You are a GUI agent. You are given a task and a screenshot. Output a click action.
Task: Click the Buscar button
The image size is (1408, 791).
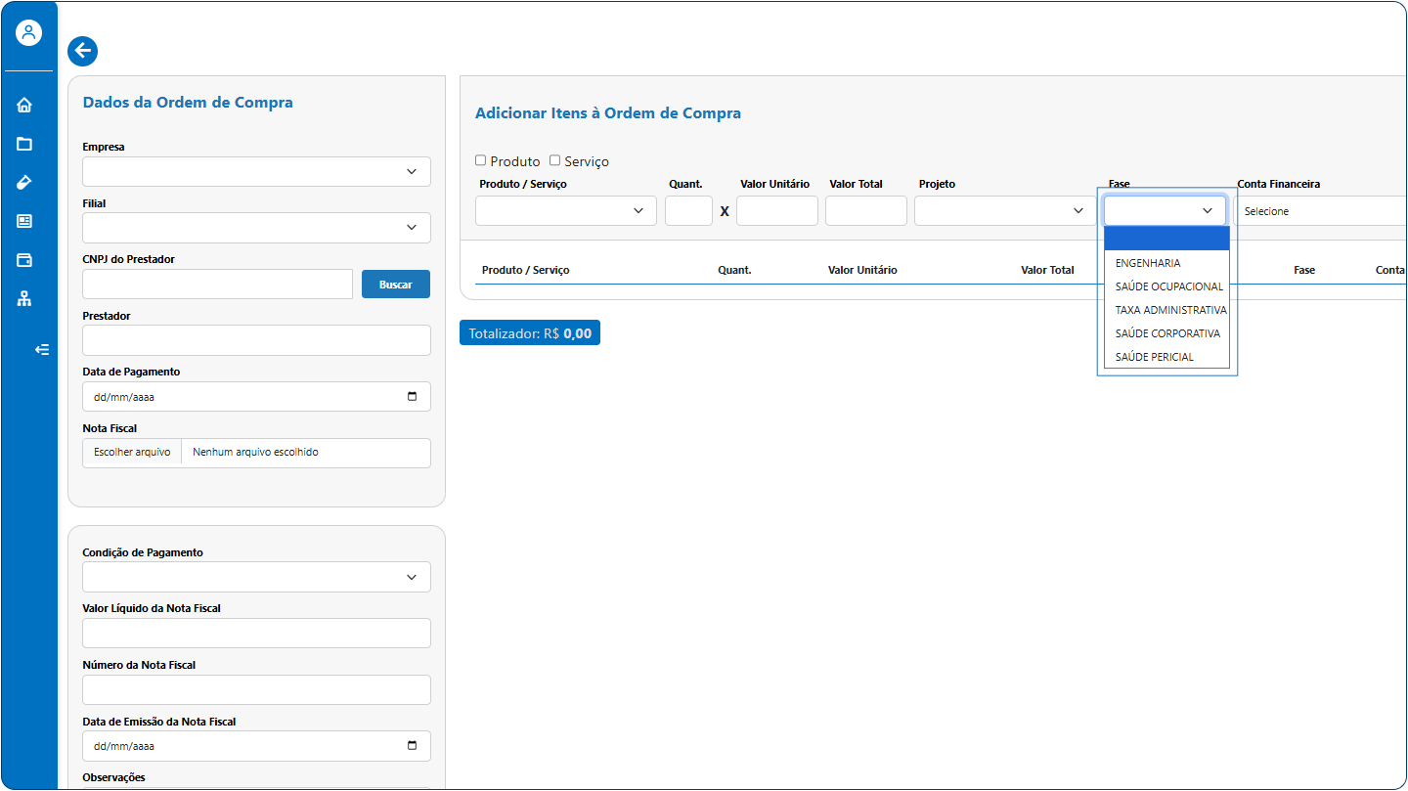point(396,285)
